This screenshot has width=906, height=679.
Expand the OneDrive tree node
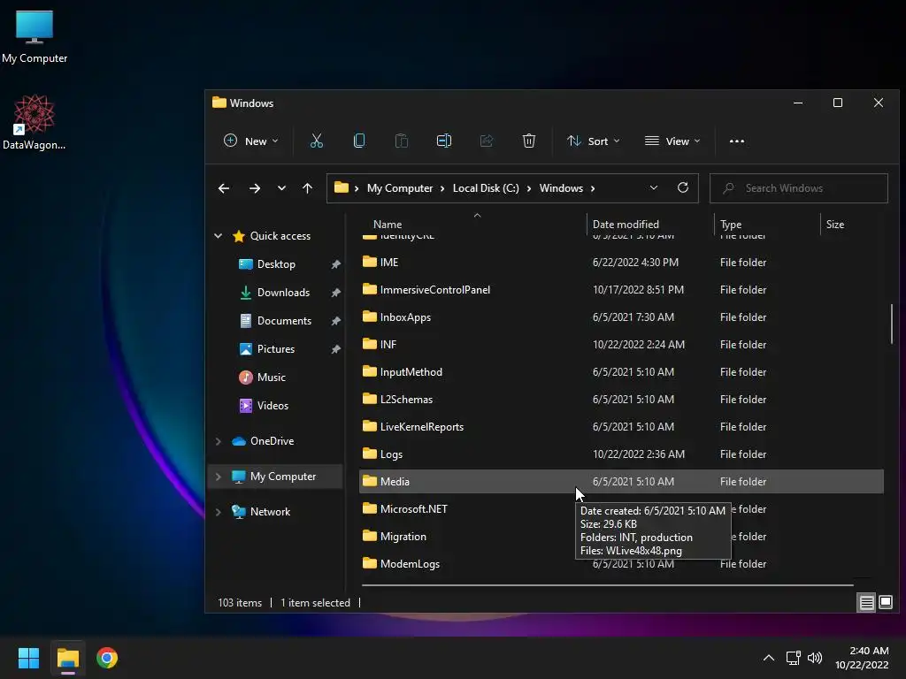tap(218, 441)
